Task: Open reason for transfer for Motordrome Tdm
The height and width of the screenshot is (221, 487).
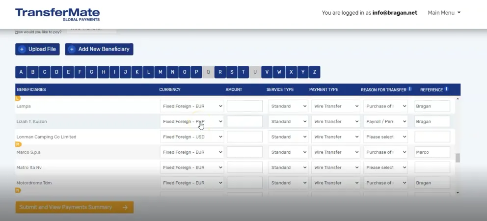Action: (385, 183)
